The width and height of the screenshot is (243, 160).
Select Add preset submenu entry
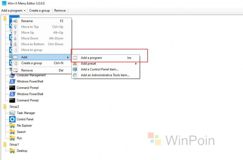[106, 64]
